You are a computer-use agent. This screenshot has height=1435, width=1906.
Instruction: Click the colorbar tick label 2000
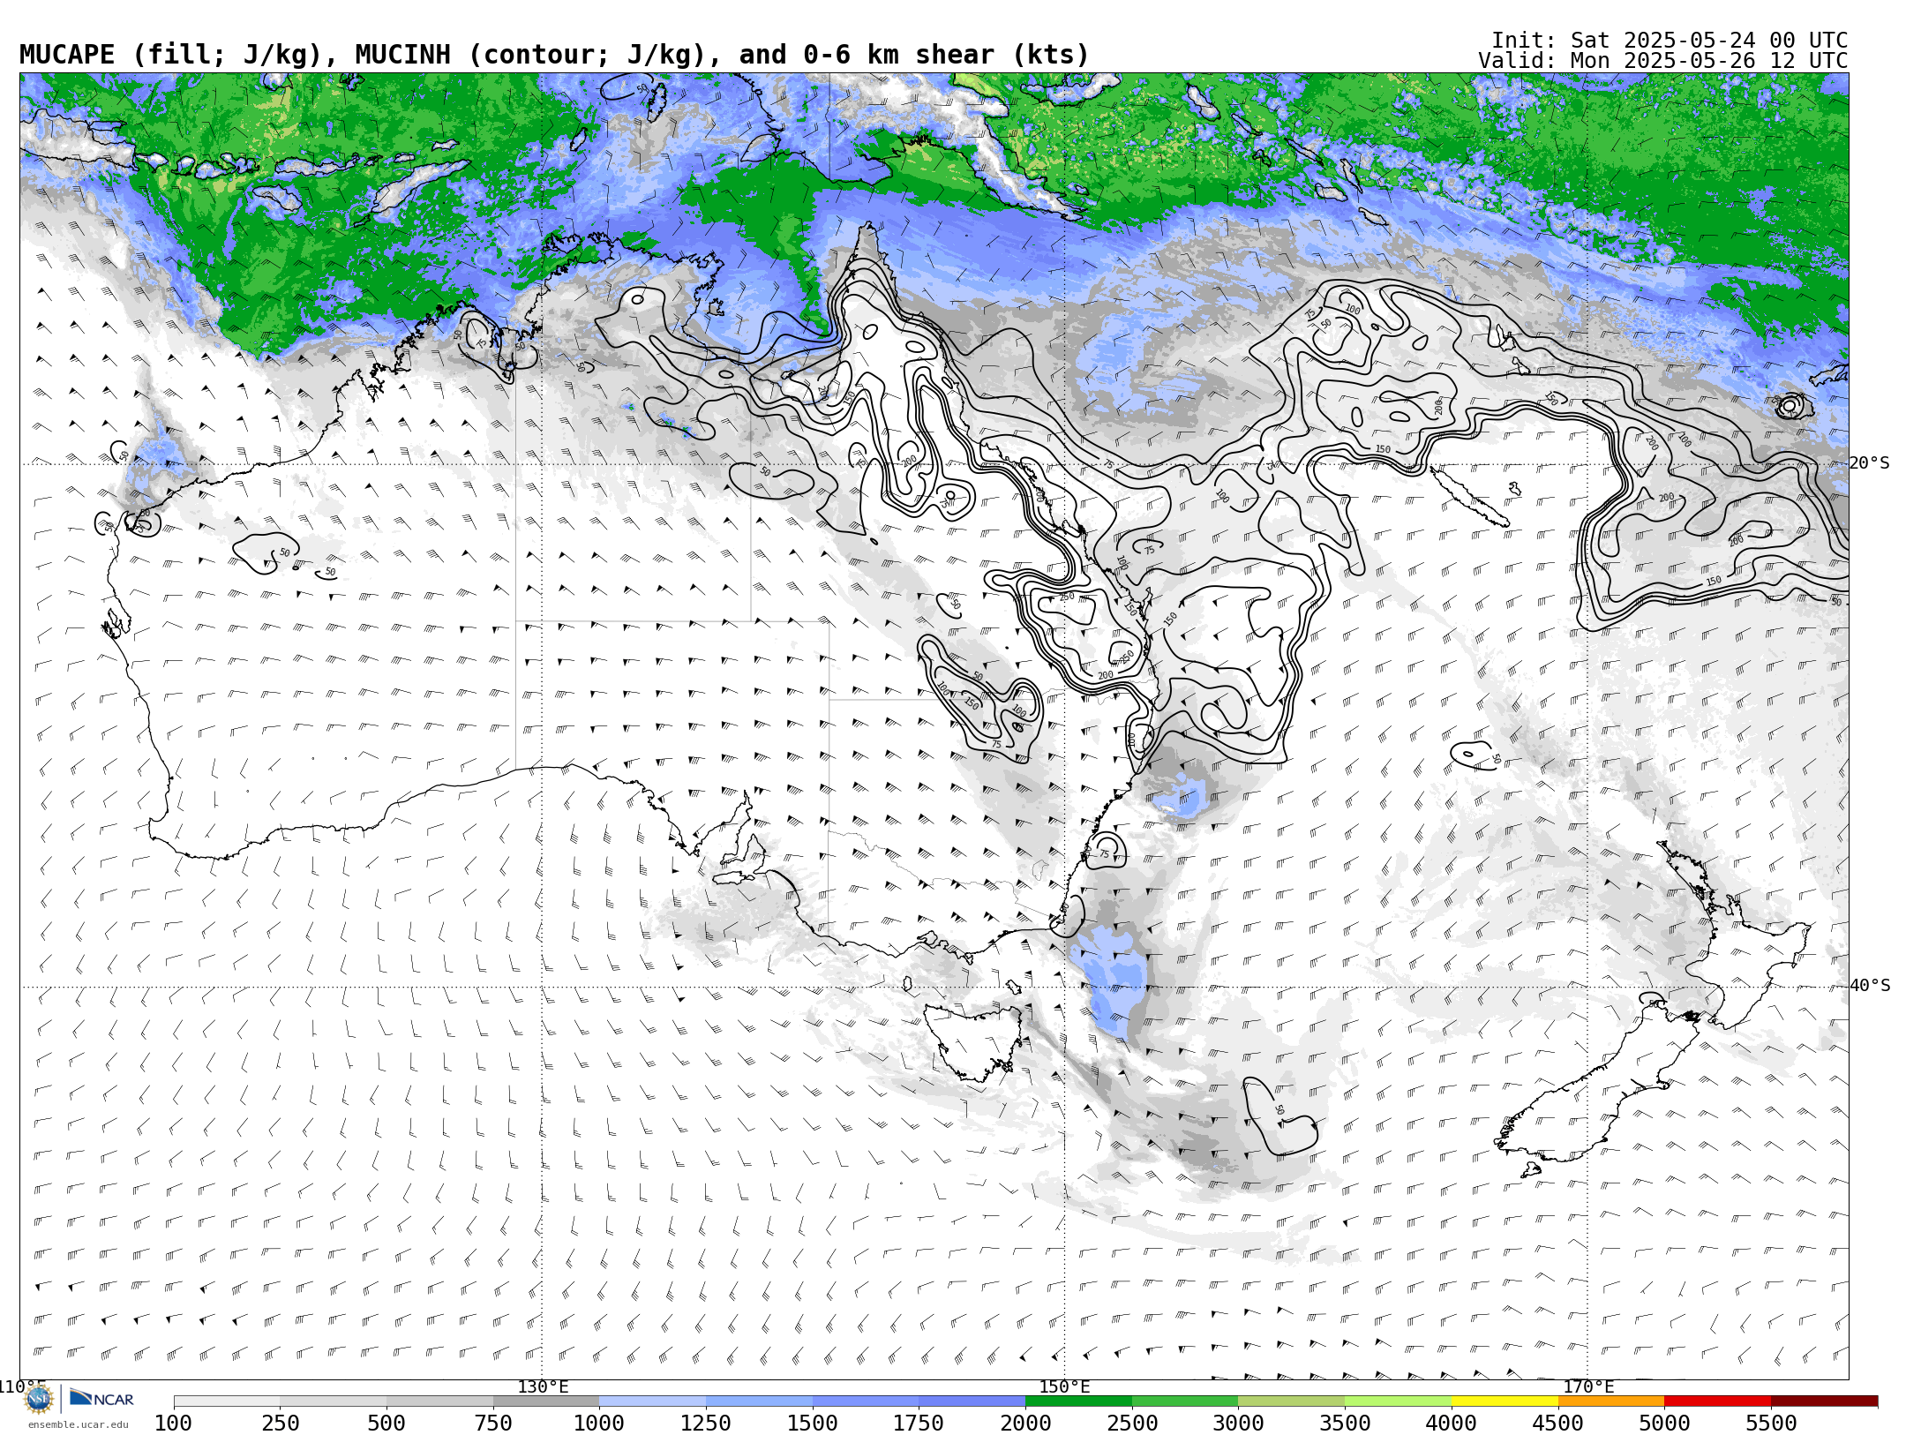pyautogui.click(x=1025, y=1423)
